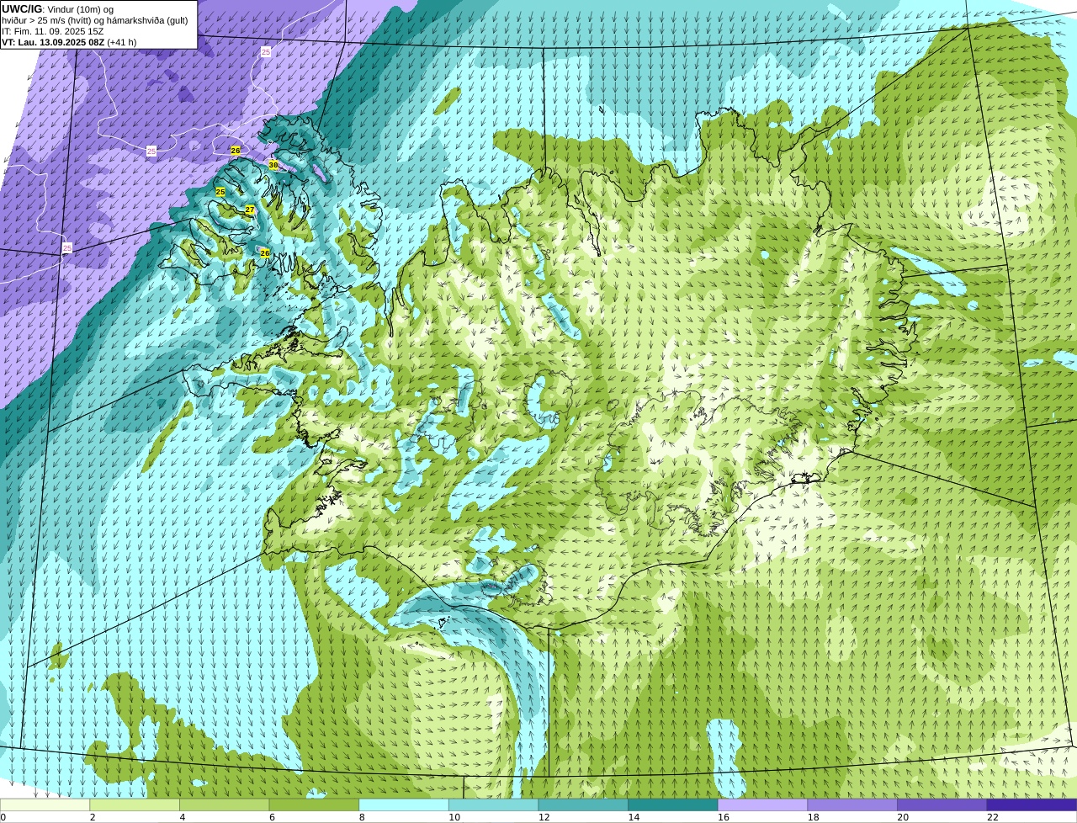Viewport: 1077px width, 823px height.
Task: Click the 0–2 m/s pale cream legend swatch
Action: pyautogui.click(x=45, y=804)
